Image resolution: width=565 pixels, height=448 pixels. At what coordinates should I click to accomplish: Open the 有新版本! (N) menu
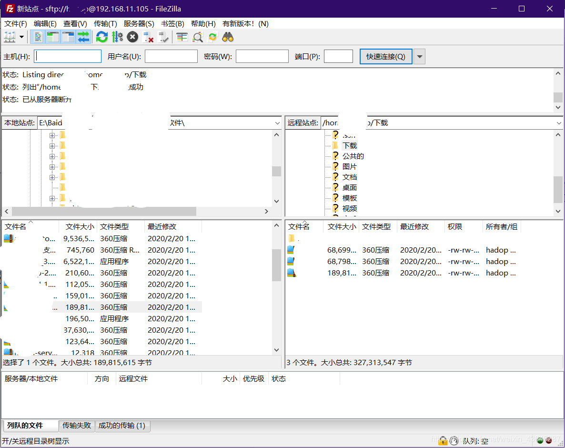click(x=245, y=24)
